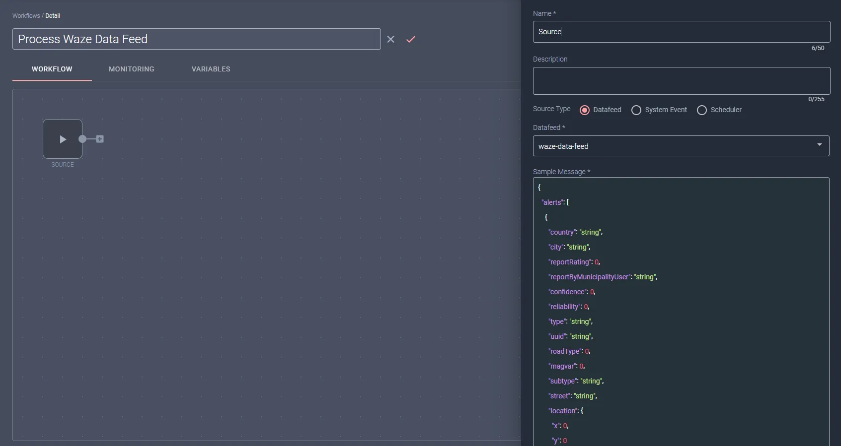This screenshot has height=446, width=841.
Task: Open the Monitoring tab
Action: tap(132, 69)
